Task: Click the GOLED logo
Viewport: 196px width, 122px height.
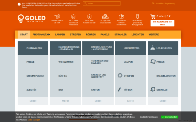Action: pos(31,19)
